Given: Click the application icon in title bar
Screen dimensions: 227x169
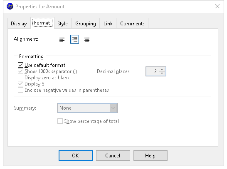Looking at the screenshot, I should 10,7.
